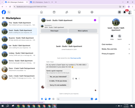135x108 pixels.
Task: Click the facebook.com address bar
Action: pyautogui.click(x=67, y=7)
